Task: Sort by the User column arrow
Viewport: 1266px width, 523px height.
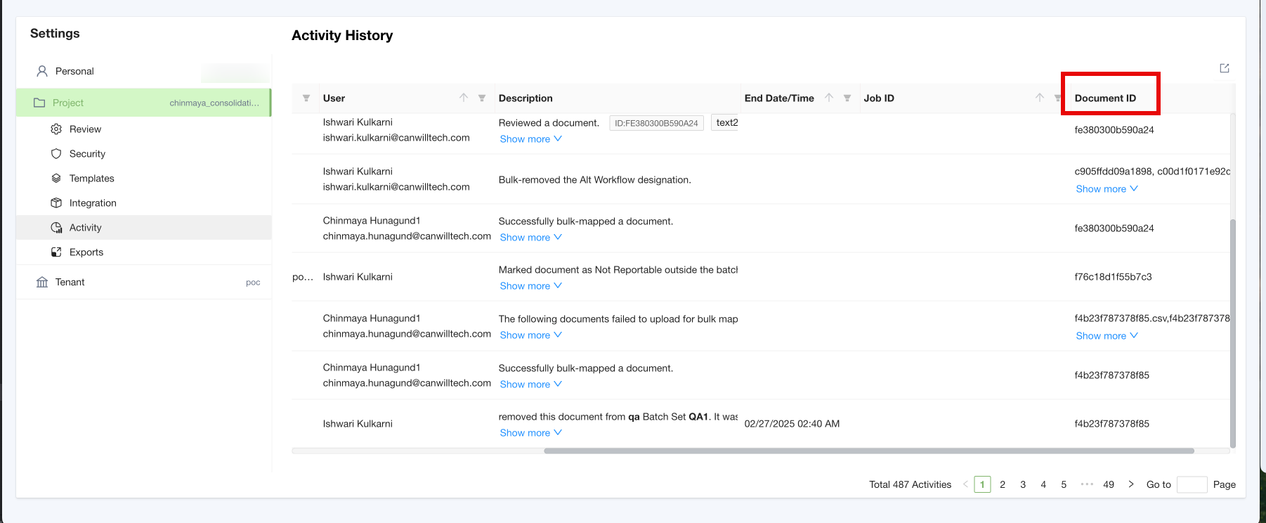Action: click(464, 98)
